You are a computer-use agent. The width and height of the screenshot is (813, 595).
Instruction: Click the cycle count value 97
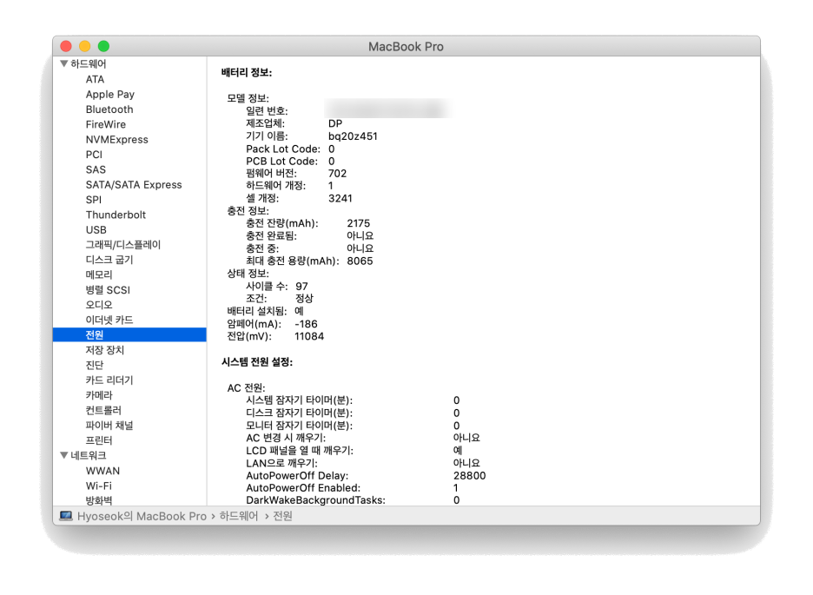[x=301, y=286]
